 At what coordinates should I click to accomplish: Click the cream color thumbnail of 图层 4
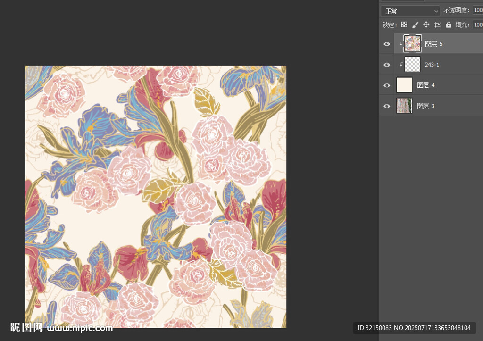coord(404,85)
